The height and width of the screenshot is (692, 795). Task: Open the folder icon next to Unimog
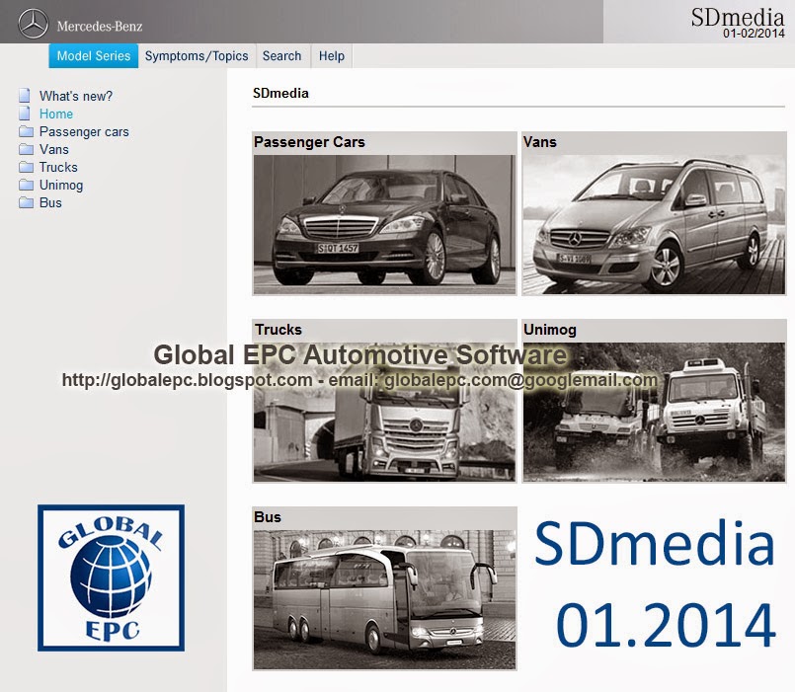click(24, 185)
